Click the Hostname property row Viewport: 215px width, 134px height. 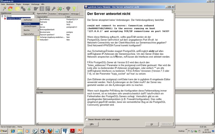(60, 22)
